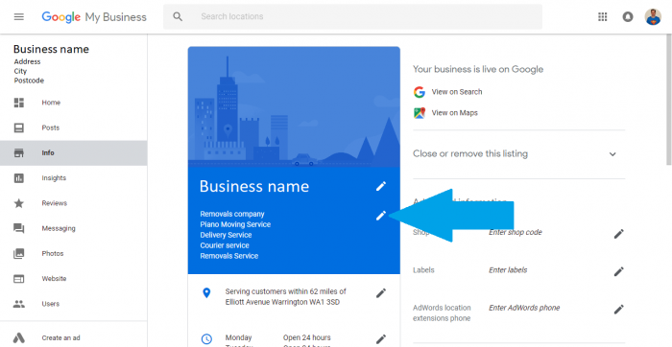Open the Google apps grid
672x347 pixels.
point(603,16)
